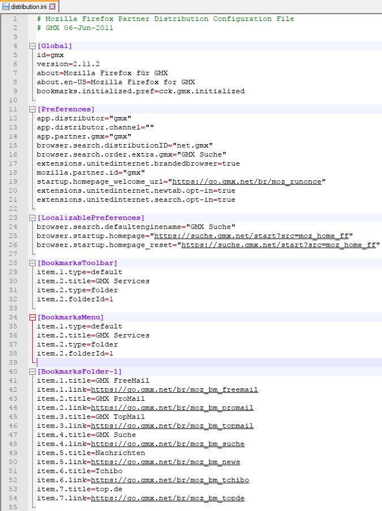
Task: Click the 'item.4.title=GMX Suche' line
Action: [86, 435]
